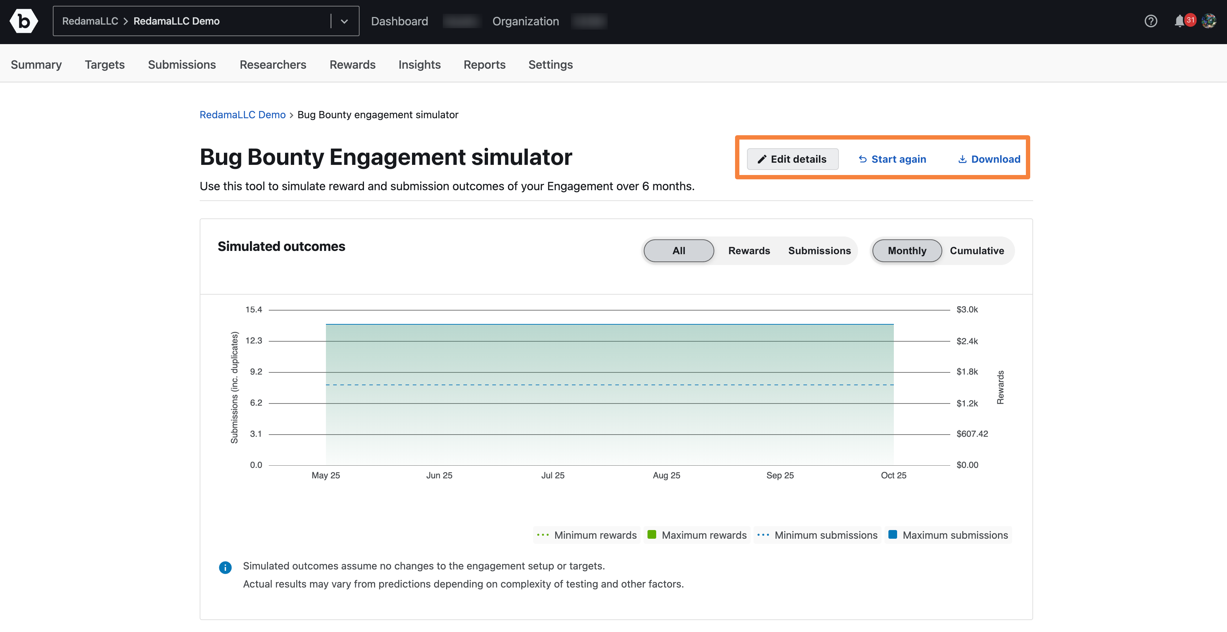The height and width of the screenshot is (632, 1227).
Task: Click the dashed minimum submissions line in chart
Action: (x=610, y=385)
